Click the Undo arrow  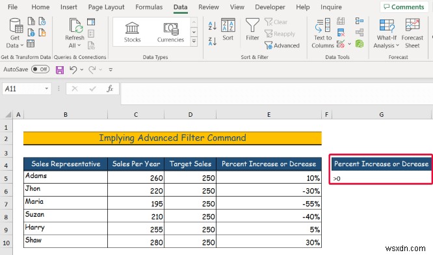[x=73, y=69]
